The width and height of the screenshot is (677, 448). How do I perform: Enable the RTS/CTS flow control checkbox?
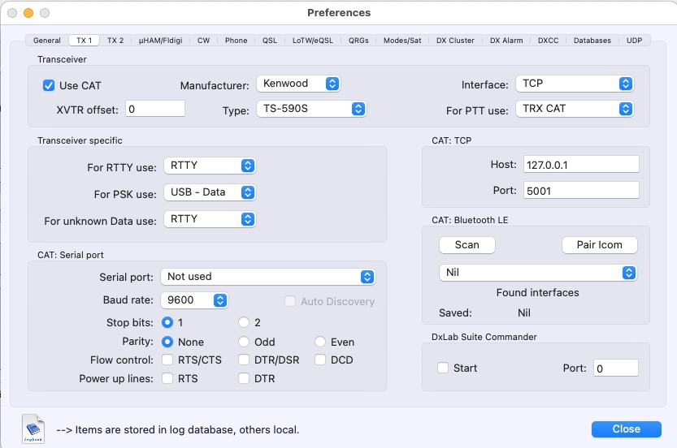point(167,360)
